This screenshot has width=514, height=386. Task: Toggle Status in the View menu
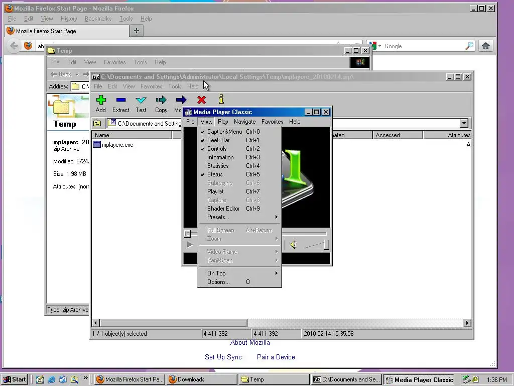coord(239,174)
